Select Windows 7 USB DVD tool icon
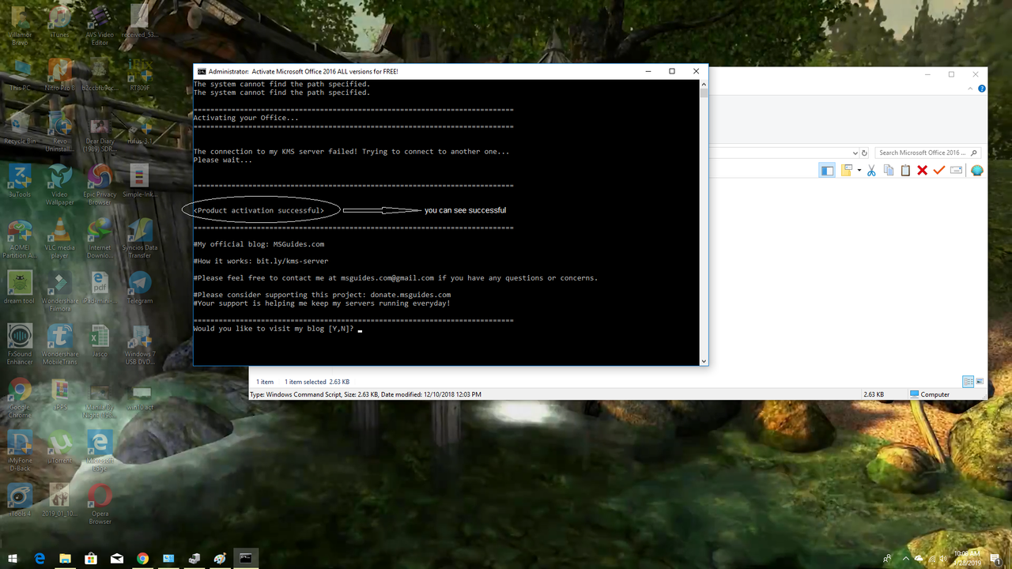 click(x=140, y=345)
